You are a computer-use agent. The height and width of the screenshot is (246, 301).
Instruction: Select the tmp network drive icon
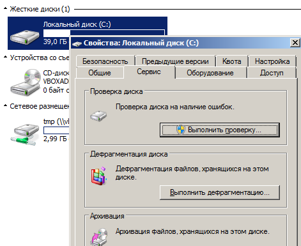(x=25, y=135)
